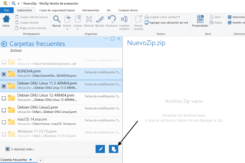Select the macOS 14.macvm name
This screenshot has height=163, width=245.
[32, 119]
